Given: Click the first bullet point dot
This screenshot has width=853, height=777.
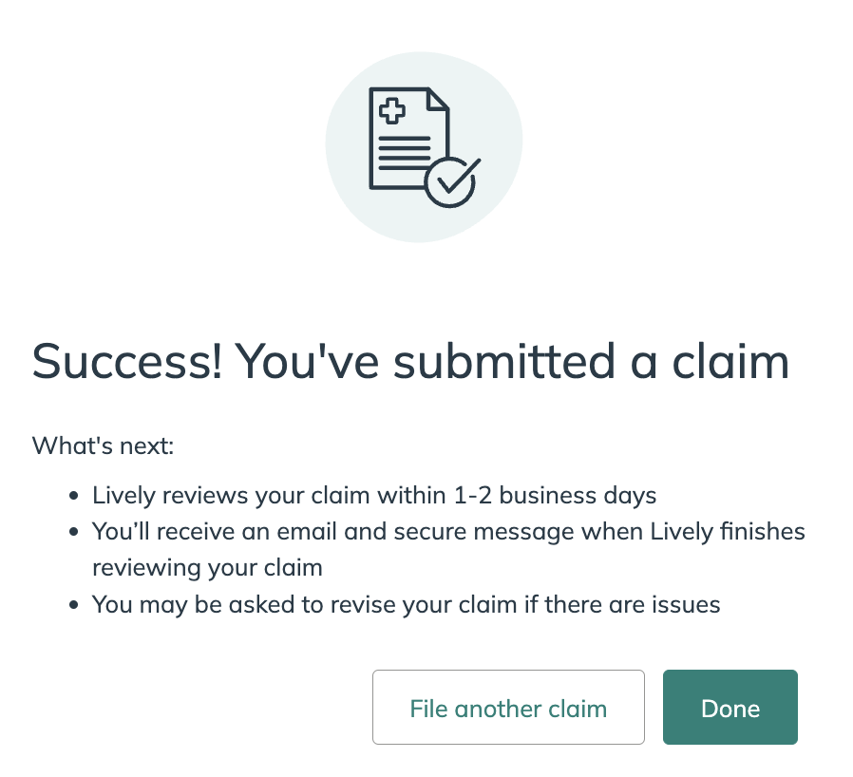Looking at the screenshot, I should click(x=74, y=496).
